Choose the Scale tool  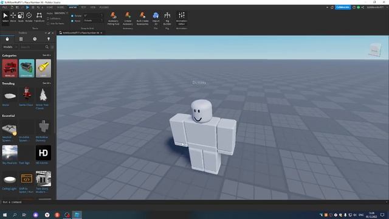(x=21, y=17)
